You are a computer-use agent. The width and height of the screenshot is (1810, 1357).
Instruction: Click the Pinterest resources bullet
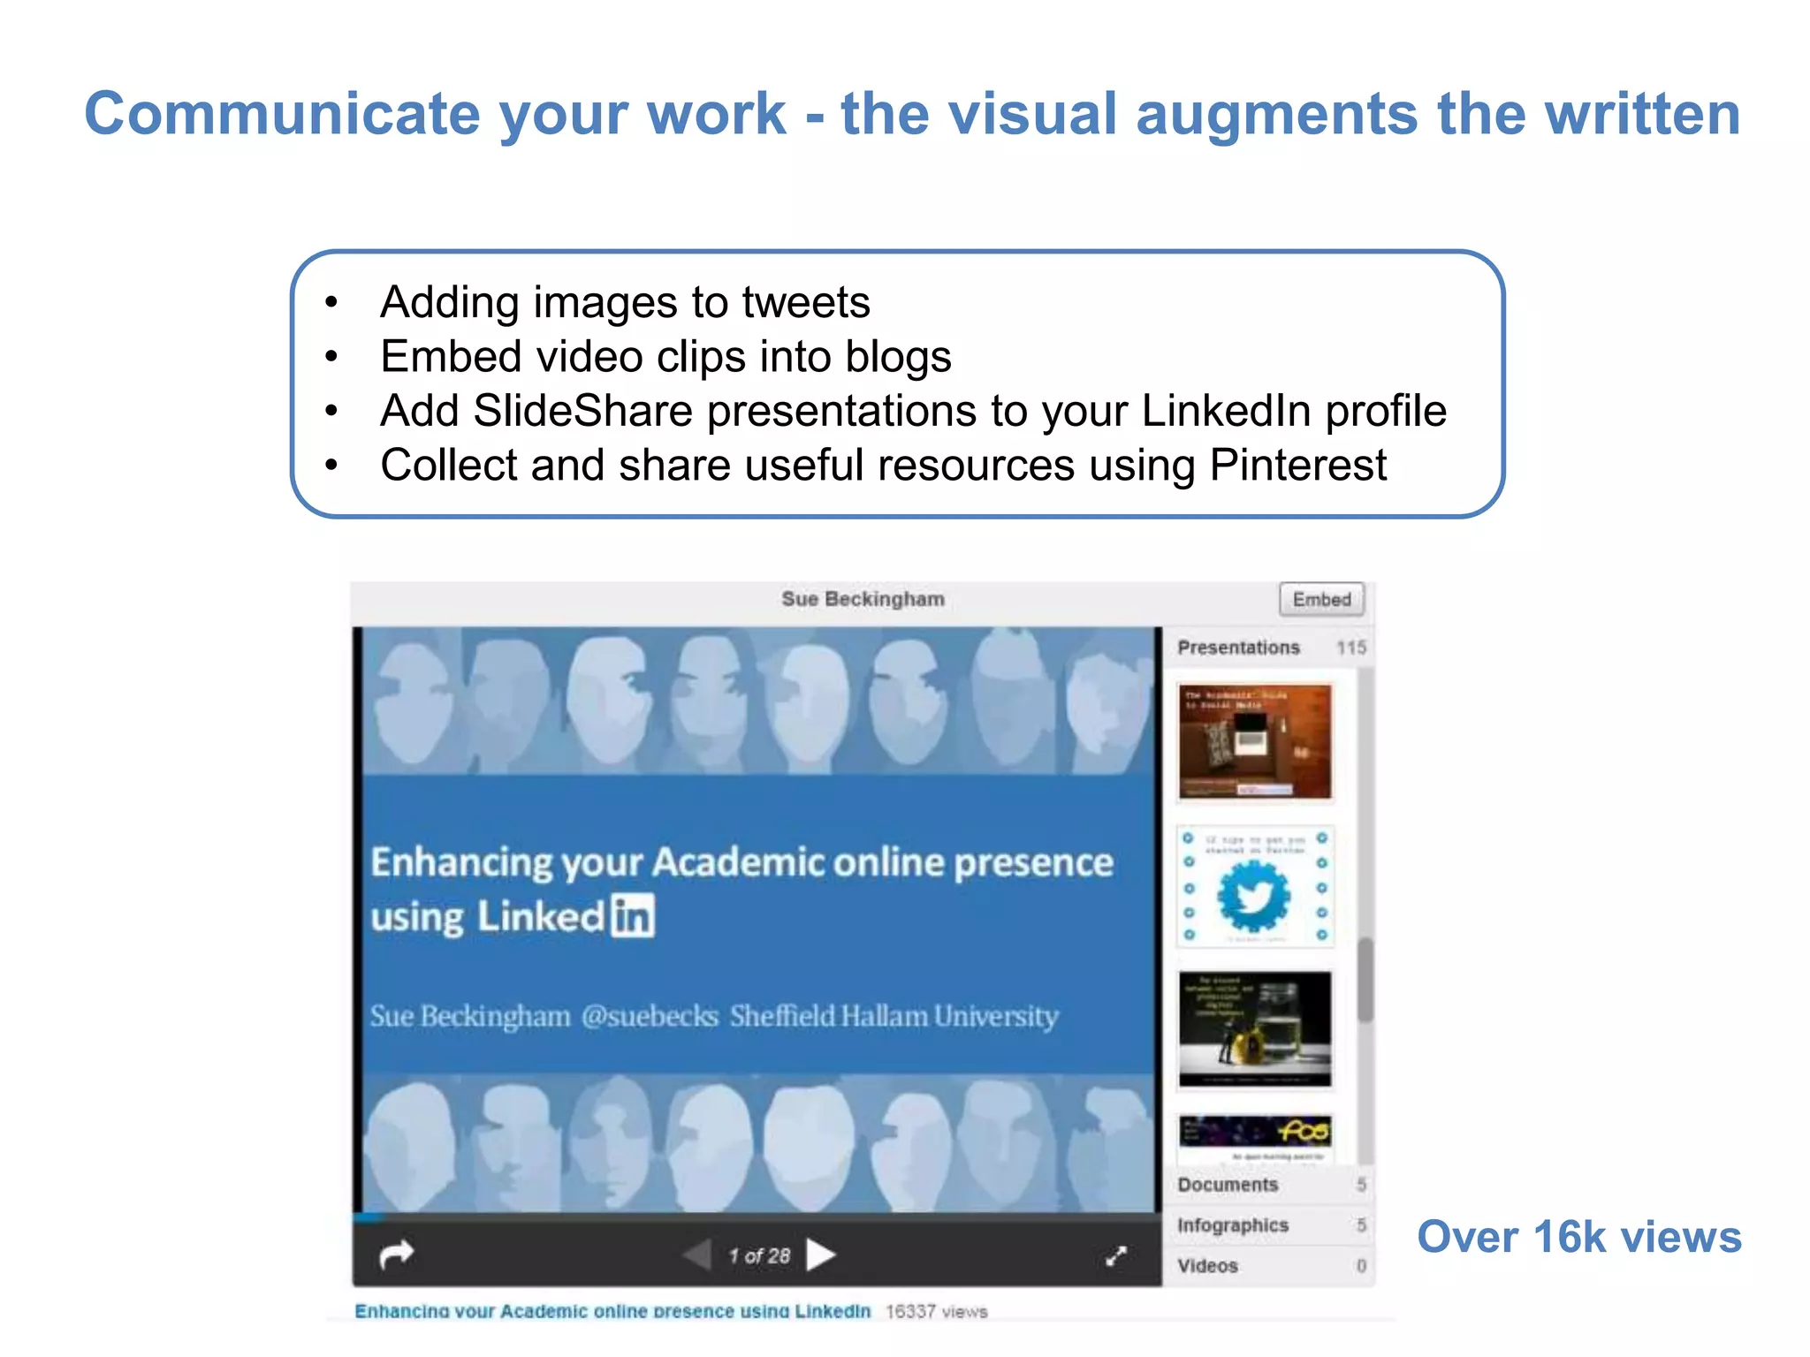883,466
